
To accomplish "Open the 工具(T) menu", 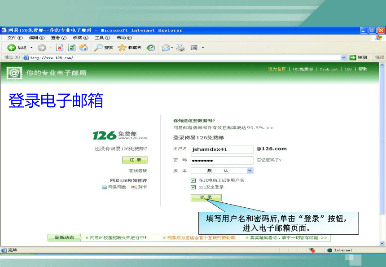I will tap(102, 38).
